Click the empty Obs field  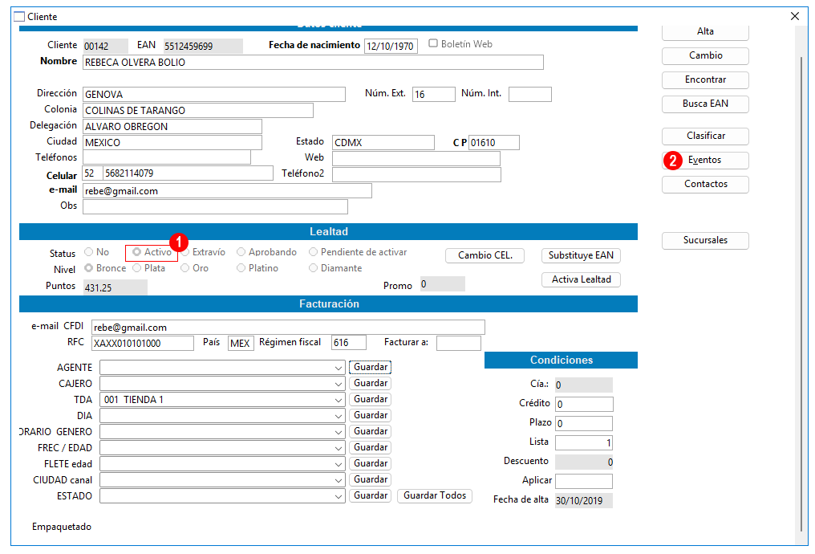pyautogui.click(x=215, y=207)
